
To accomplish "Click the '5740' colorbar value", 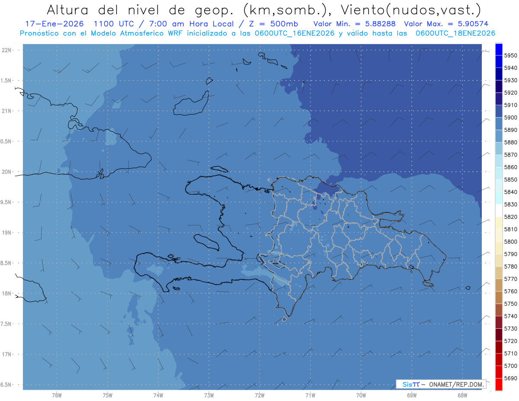I will click(x=510, y=316).
